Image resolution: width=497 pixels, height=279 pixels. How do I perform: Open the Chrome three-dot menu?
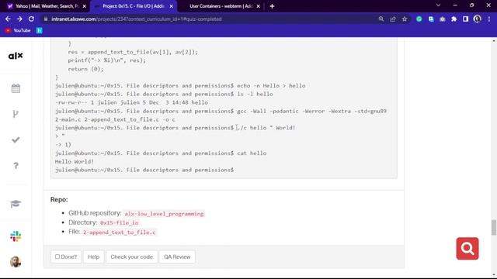(489, 19)
